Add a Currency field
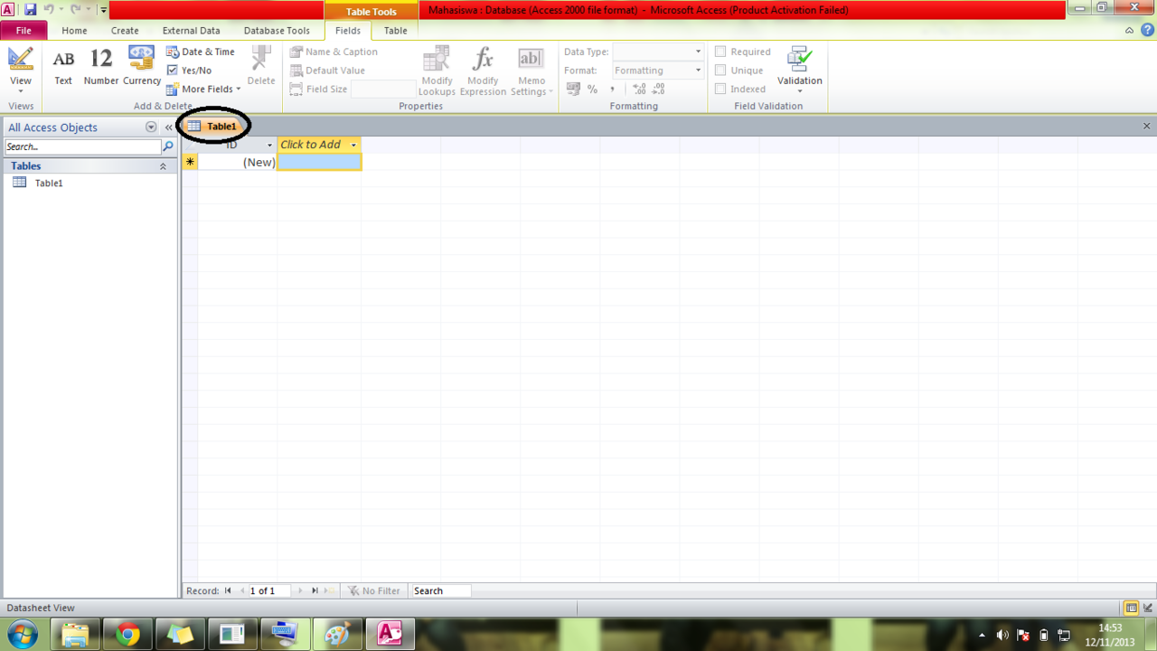This screenshot has height=651, width=1157. click(142, 67)
